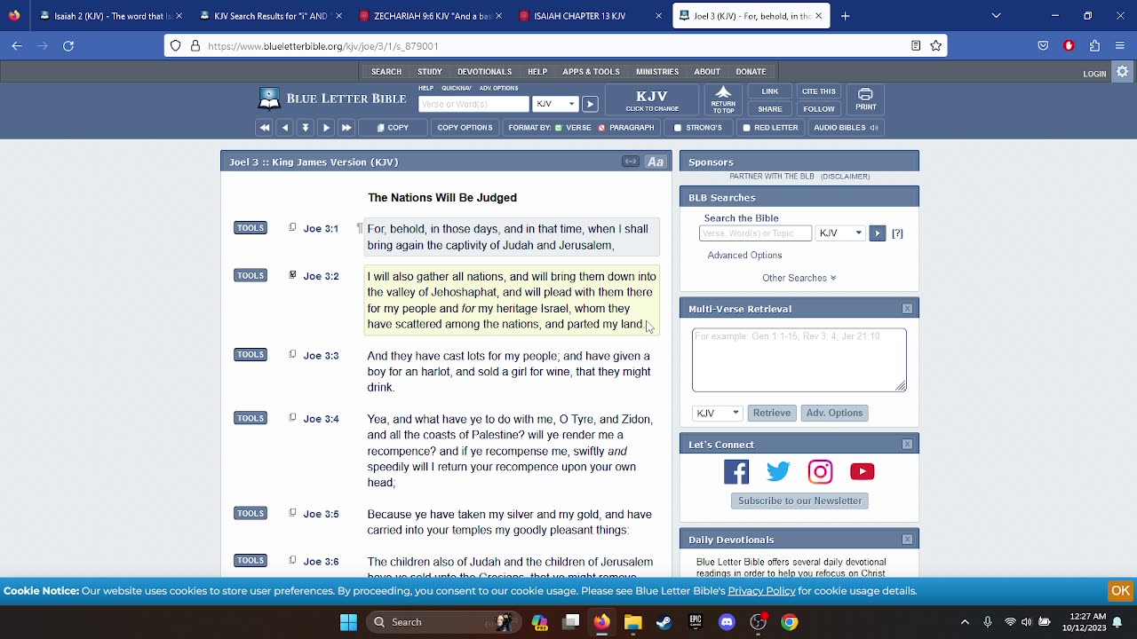Image resolution: width=1137 pixels, height=639 pixels.
Task: Click Subscribe to our Newsletter
Action: point(799,501)
